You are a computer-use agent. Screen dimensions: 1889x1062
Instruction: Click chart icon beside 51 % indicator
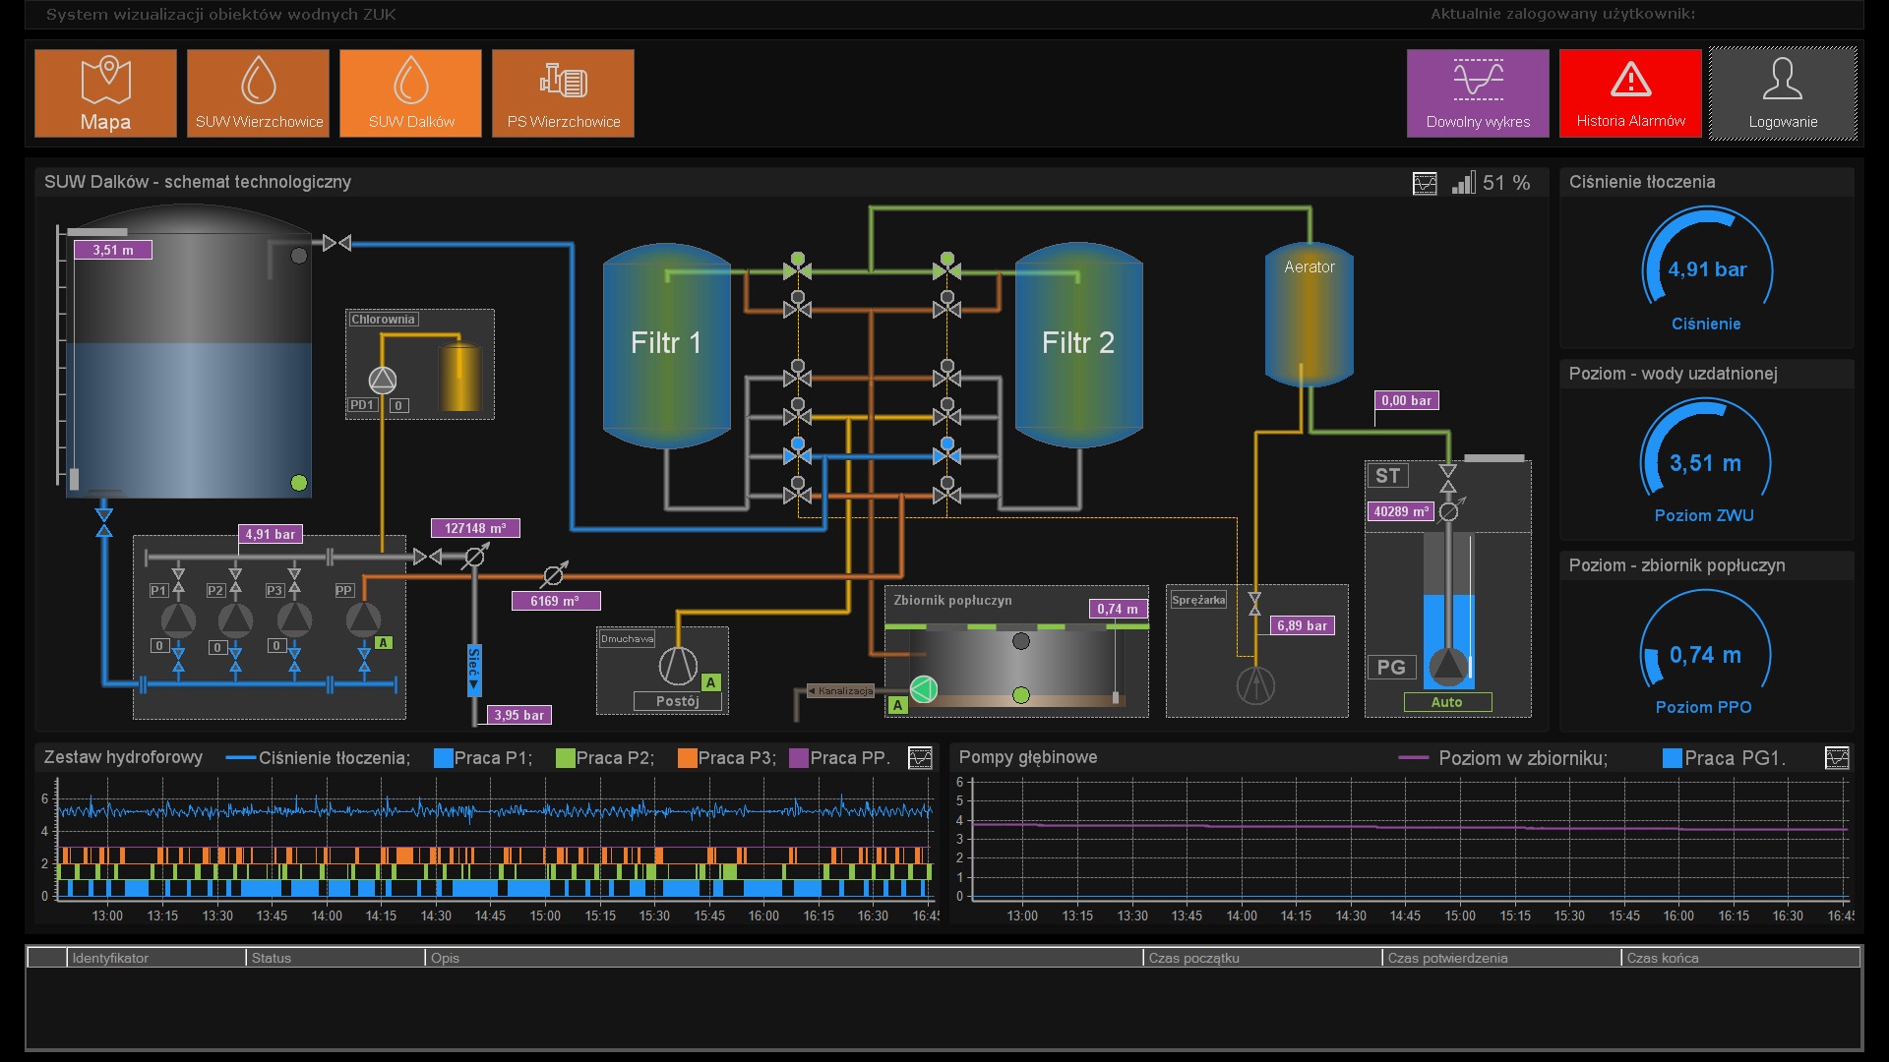tap(1425, 183)
